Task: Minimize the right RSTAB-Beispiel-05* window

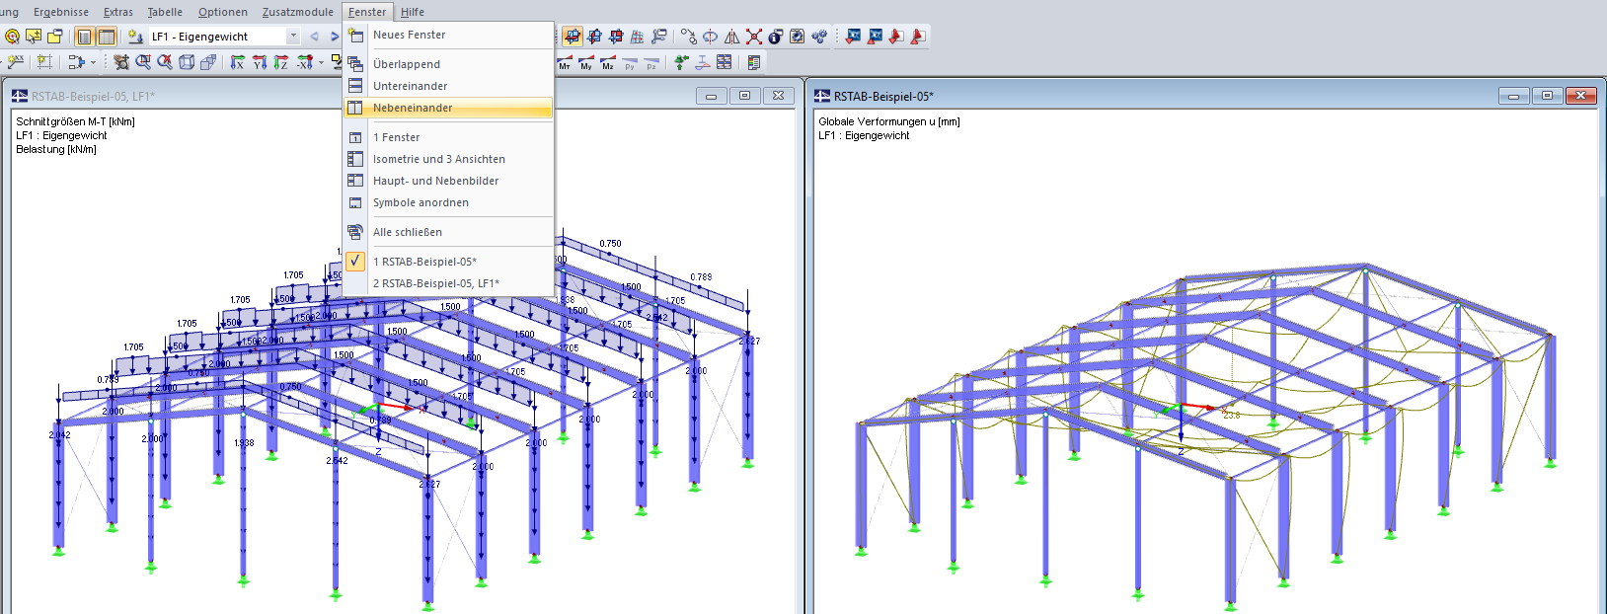Action: [x=1513, y=96]
